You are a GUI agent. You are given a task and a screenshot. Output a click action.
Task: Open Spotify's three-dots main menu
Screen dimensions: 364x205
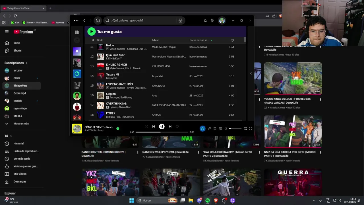tap(76, 20)
